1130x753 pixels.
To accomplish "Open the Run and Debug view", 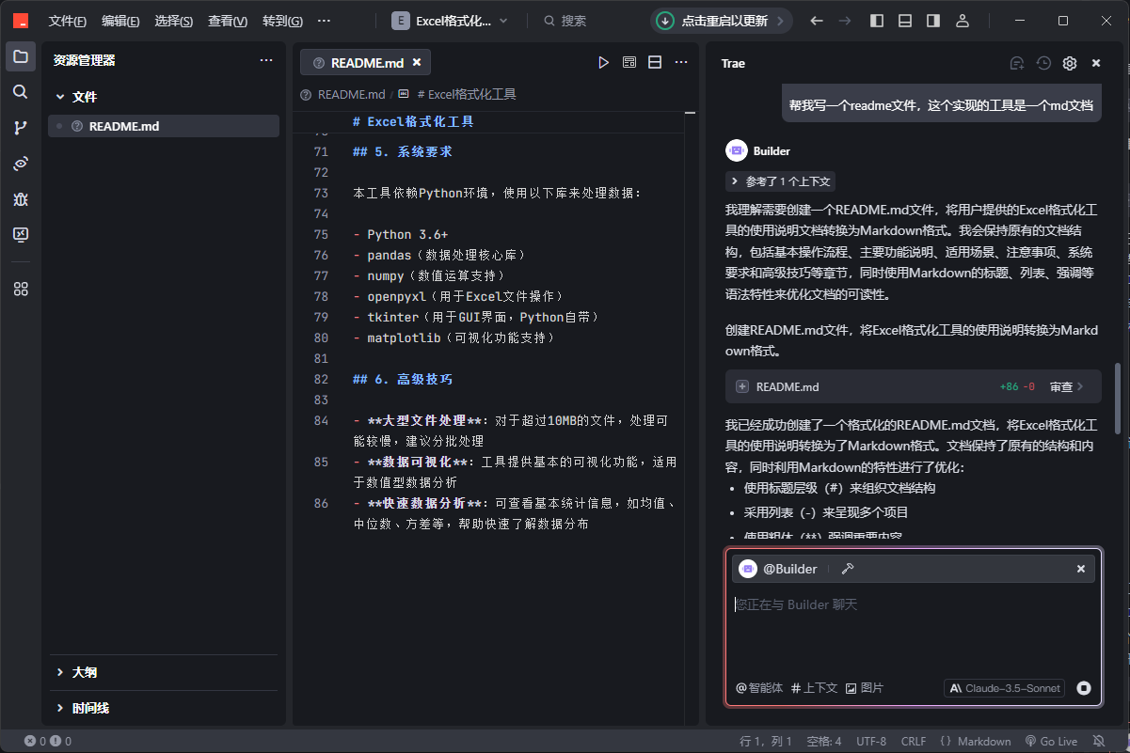I will click(21, 199).
